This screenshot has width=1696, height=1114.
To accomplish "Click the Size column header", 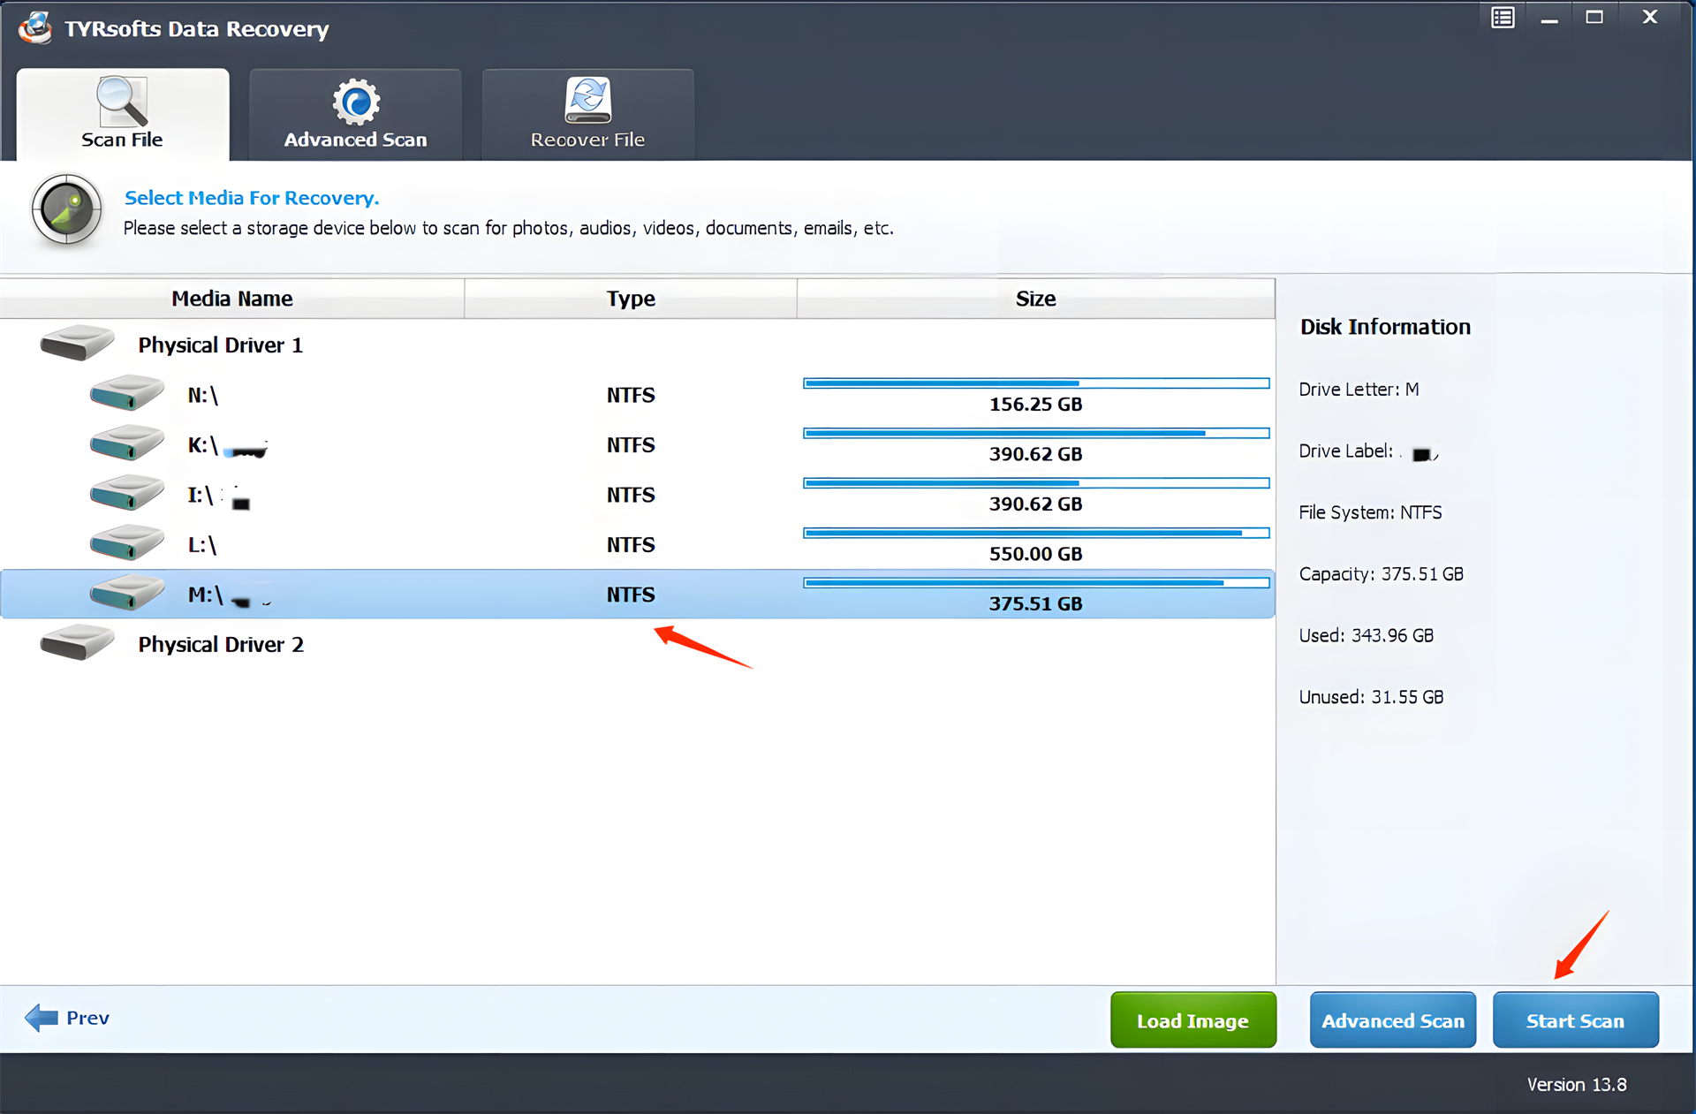I will (1035, 299).
